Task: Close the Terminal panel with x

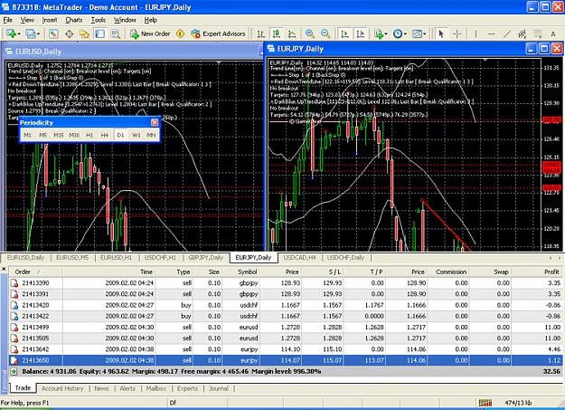Action: click(4, 269)
